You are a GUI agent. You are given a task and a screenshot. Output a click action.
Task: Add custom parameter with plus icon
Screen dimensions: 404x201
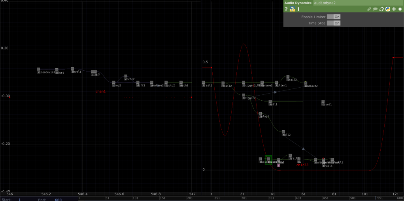click(x=394, y=9)
